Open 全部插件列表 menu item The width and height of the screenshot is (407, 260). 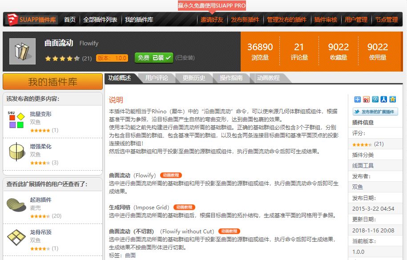[100, 20]
